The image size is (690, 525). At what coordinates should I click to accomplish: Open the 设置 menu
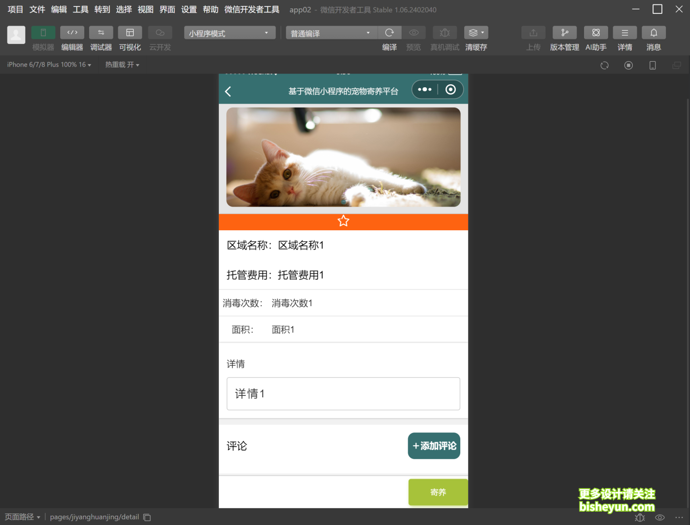(x=189, y=9)
